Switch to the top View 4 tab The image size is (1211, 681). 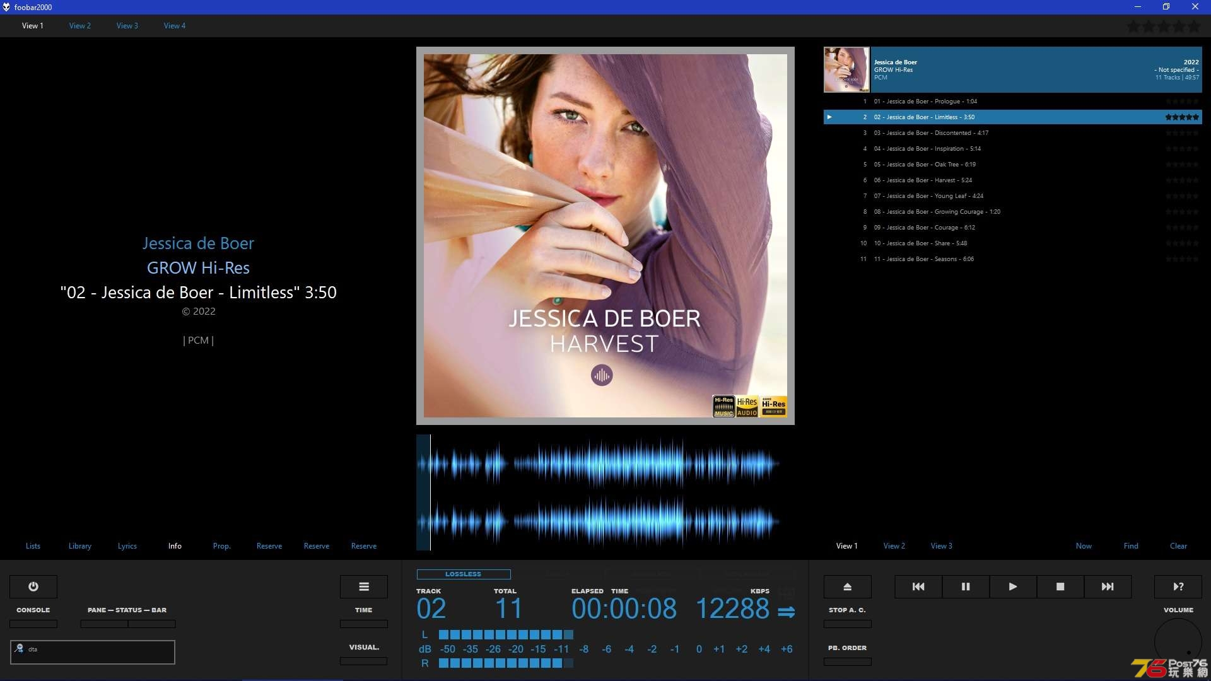tap(175, 26)
